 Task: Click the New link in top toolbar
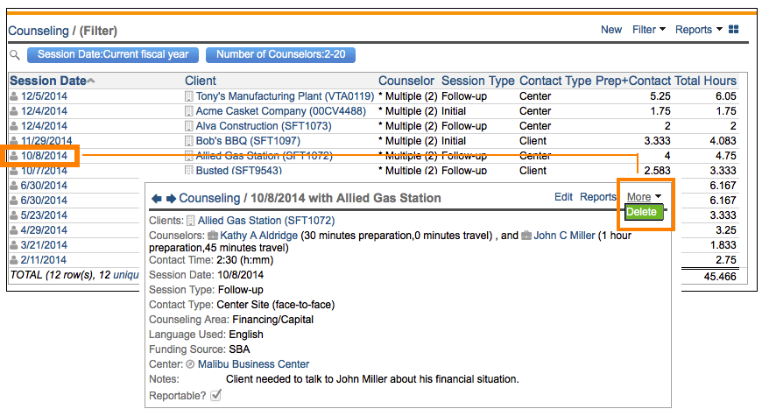611,30
